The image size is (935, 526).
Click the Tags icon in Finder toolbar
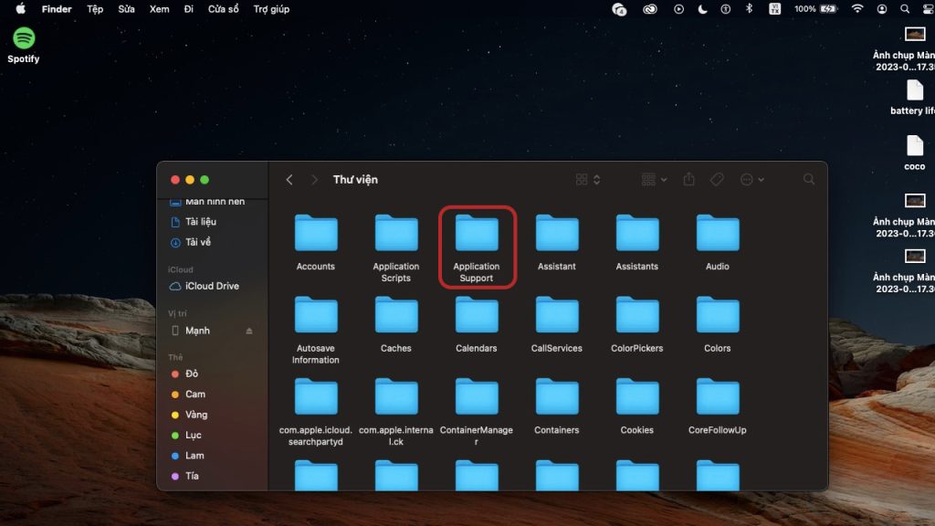pyautogui.click(x=717, y=180)
